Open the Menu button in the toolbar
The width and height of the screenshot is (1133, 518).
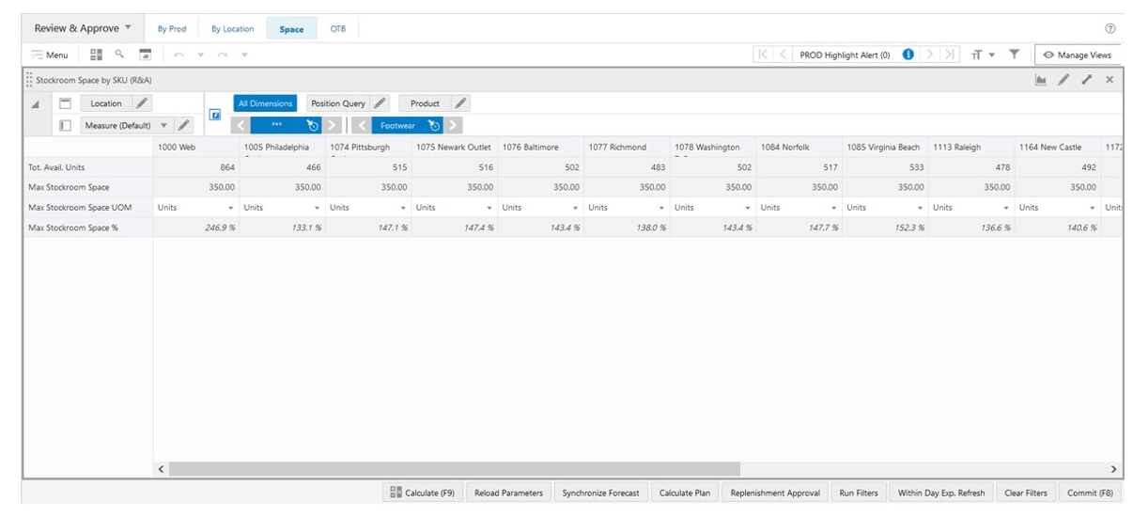point(50,55)
